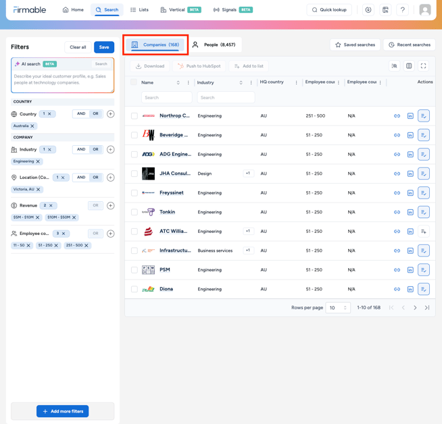Expand +1 industries for ATC Willia row

tap(248, 231)
